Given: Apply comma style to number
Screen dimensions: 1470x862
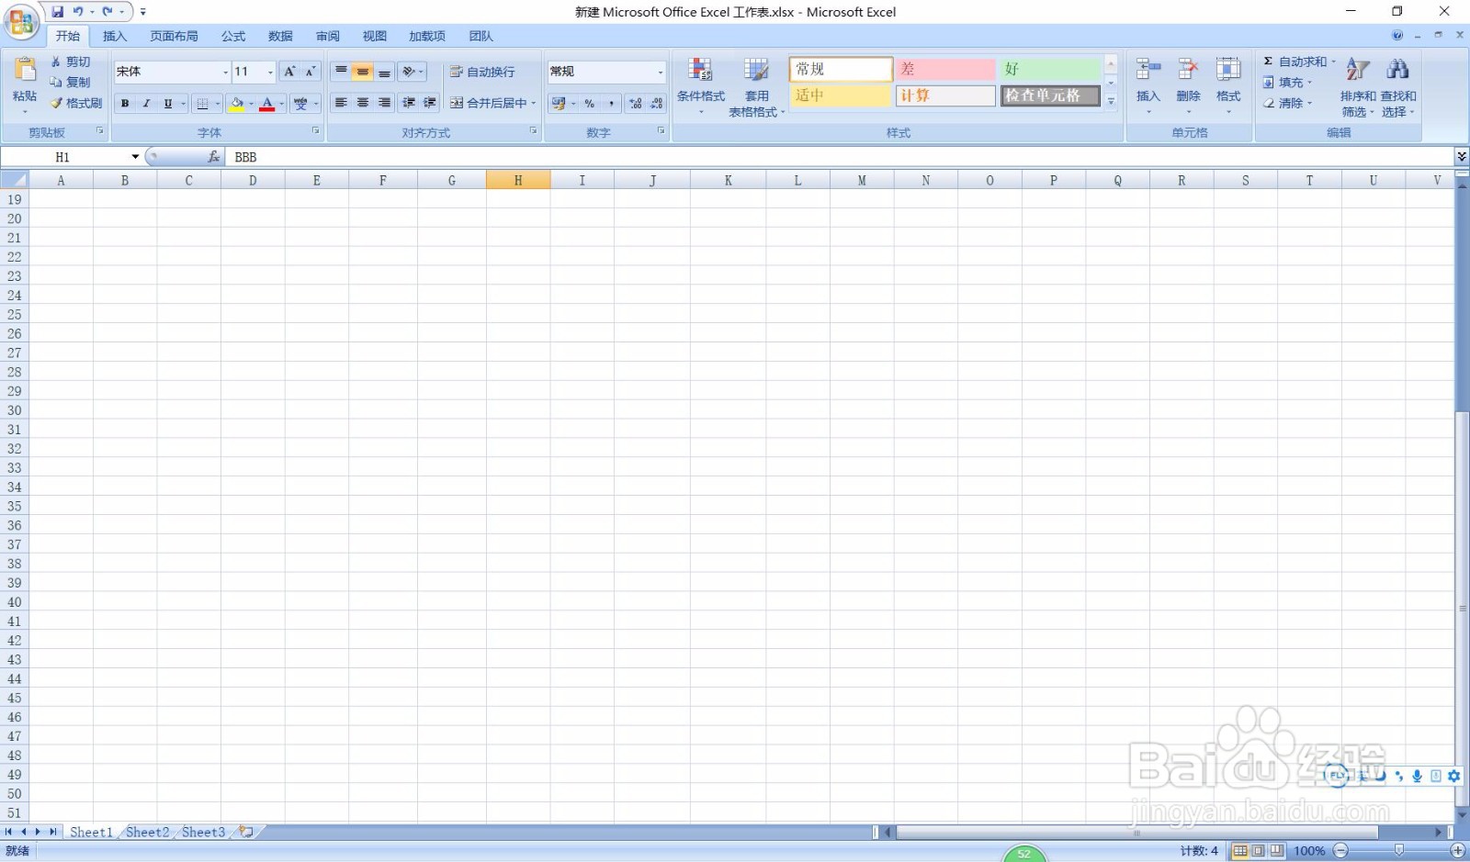Looking at the screenshot, I should (611, 104).
